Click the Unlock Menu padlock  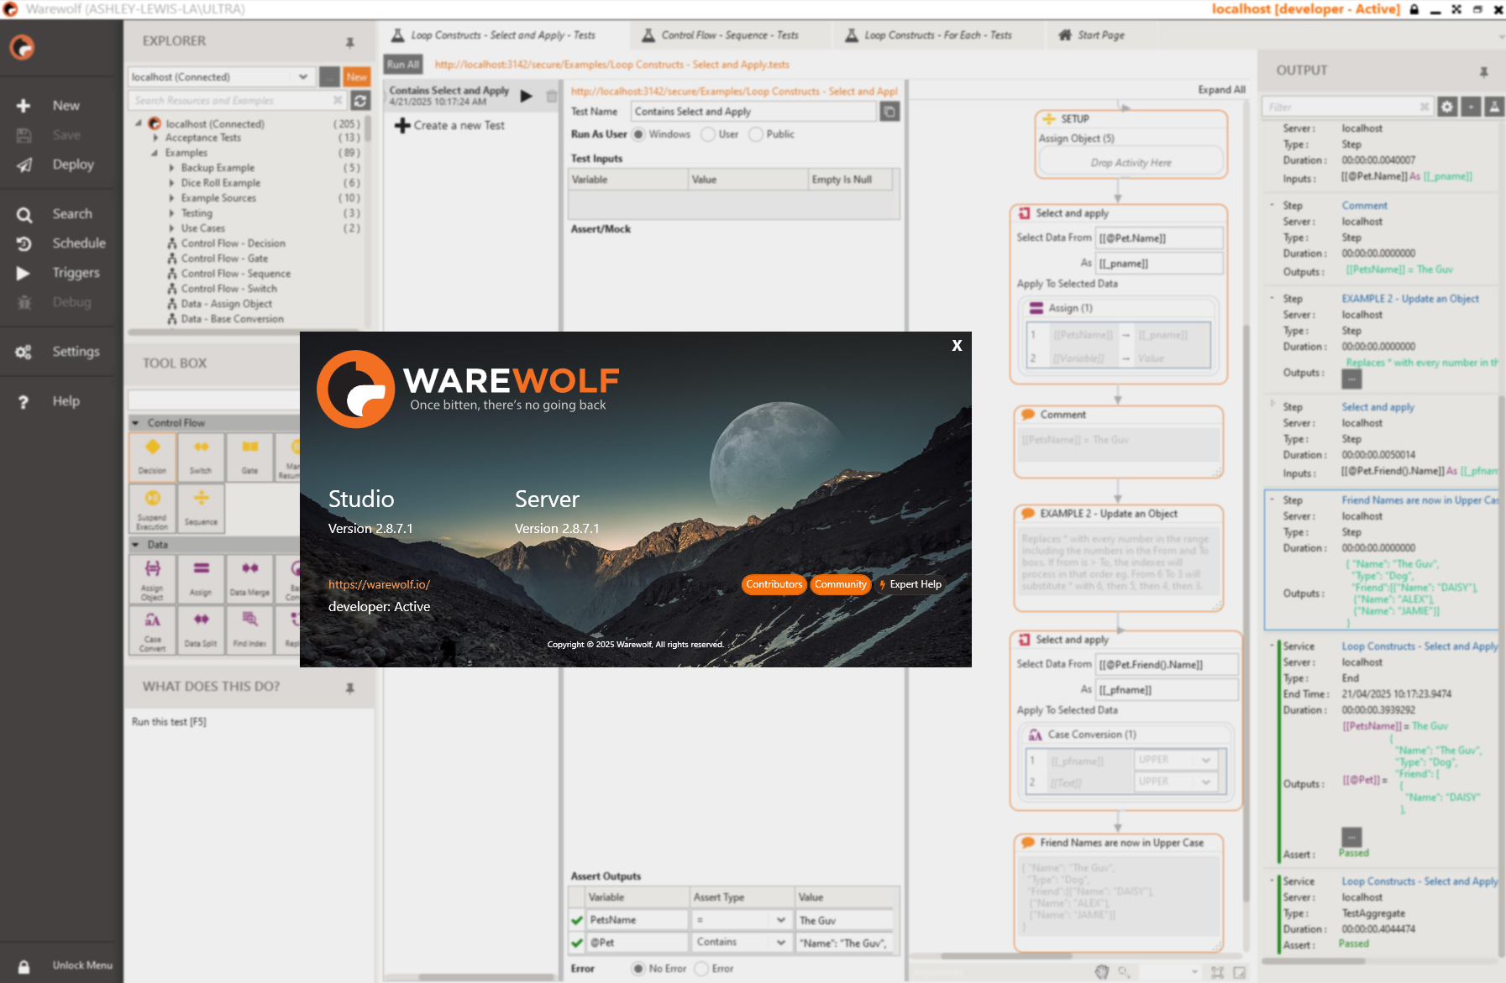click(24, 966)
